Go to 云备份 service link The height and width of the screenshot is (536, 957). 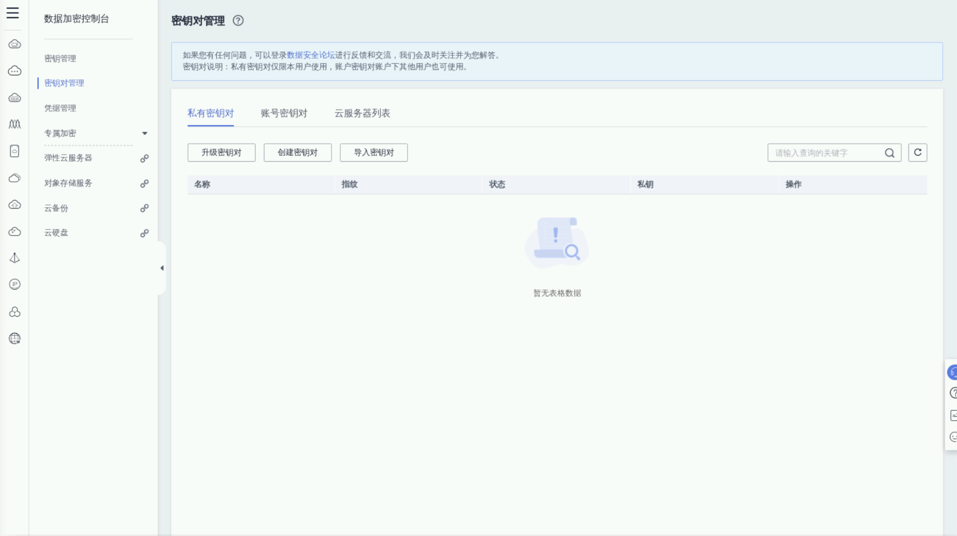(x=56, y=208)
